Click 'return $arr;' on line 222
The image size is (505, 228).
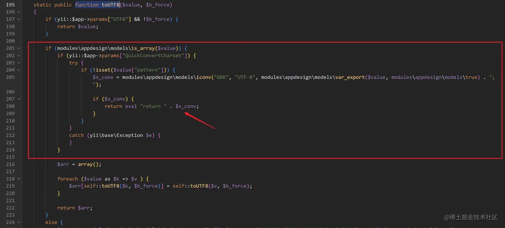coord(75,208)
